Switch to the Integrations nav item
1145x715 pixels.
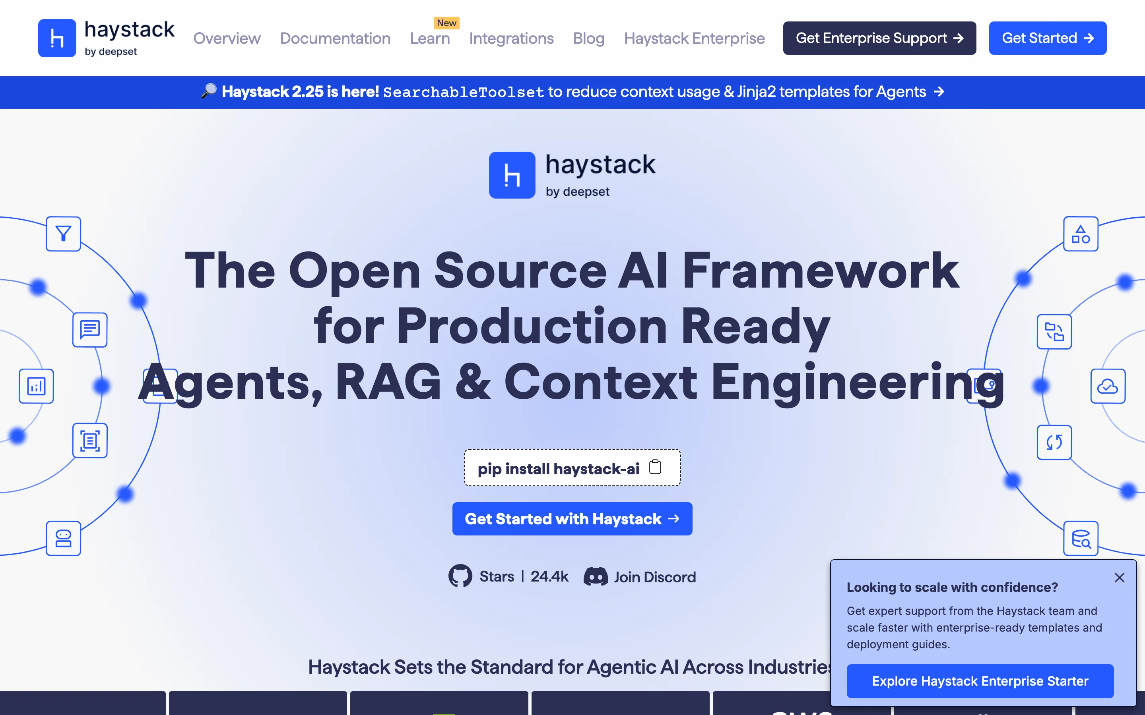pyautogui.click(x=511, y=38)
